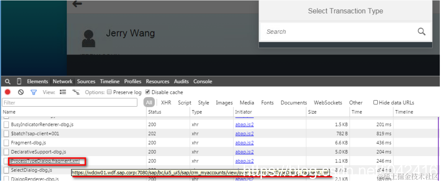Toggle the blue filter funnel icon
The width and height of the screenshot is (441, 183).
point(34,92)
